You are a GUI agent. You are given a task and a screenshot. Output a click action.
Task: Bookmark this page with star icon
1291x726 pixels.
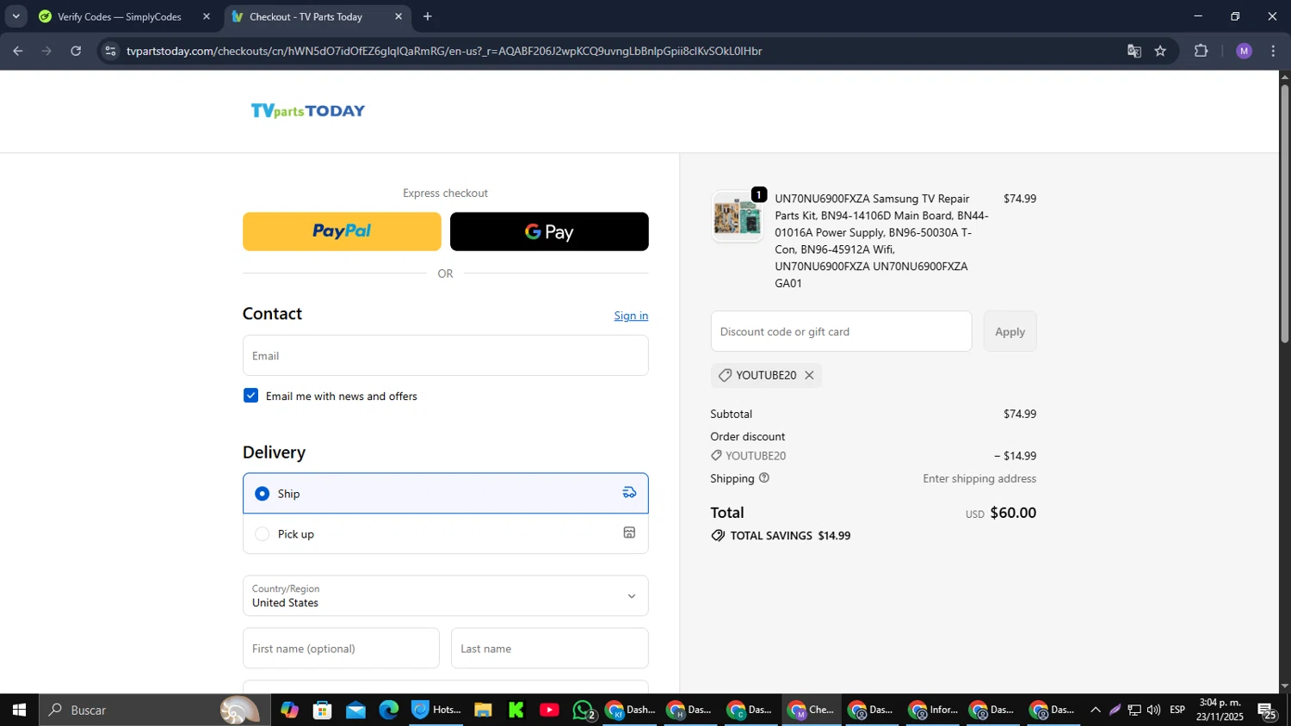pyautogui.click(x=1160, y=51)
